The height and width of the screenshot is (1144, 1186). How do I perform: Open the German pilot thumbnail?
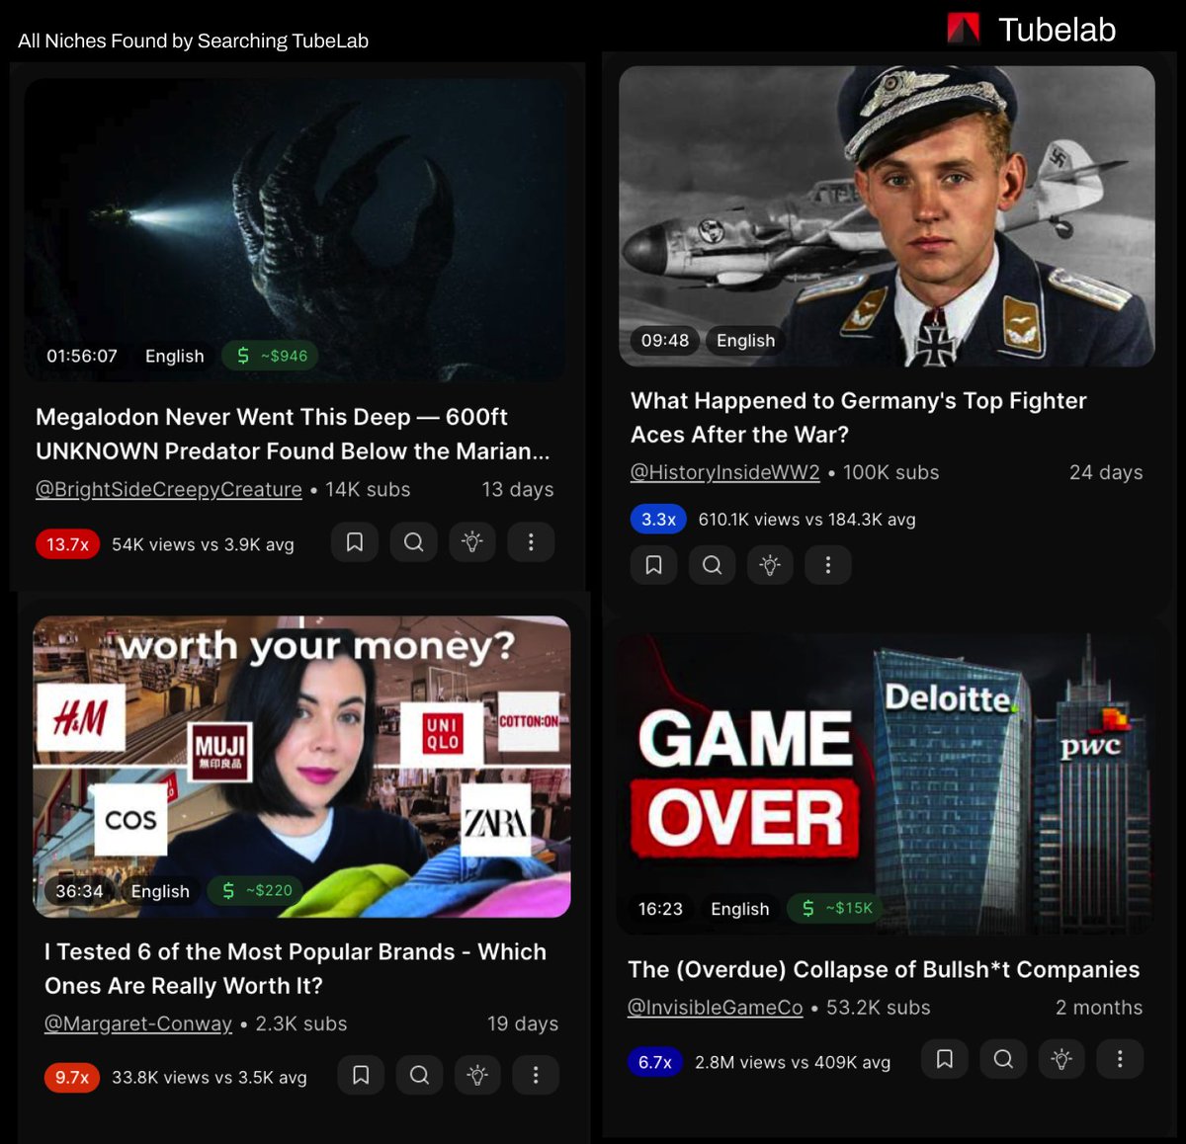point(887,216)
